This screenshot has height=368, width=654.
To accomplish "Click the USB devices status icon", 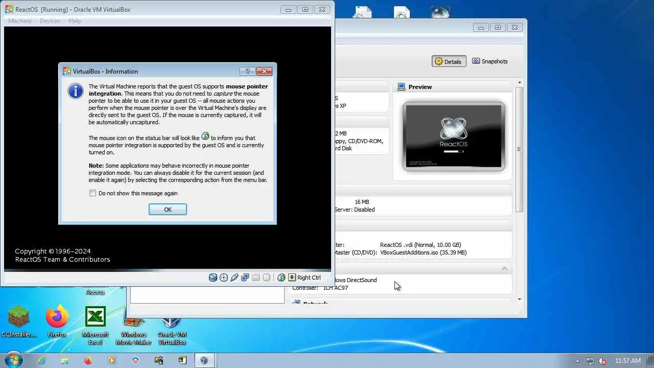I will [x=235, y=278].
